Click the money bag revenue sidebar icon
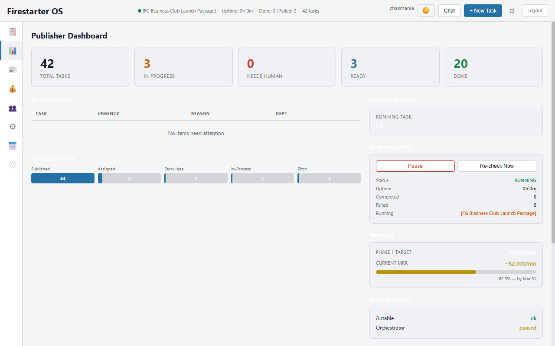The height and width of the screenshot is (346, 555). (13, 89)
